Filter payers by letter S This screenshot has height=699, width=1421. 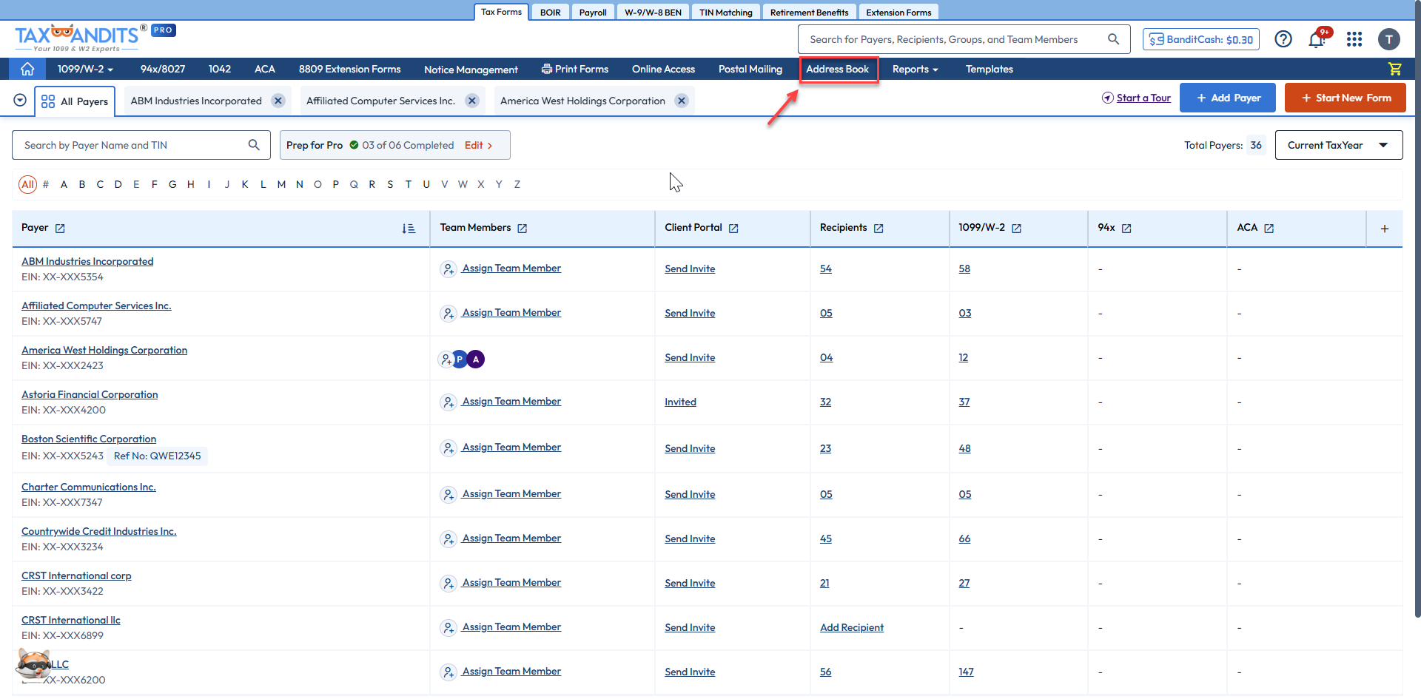(390, 184)
